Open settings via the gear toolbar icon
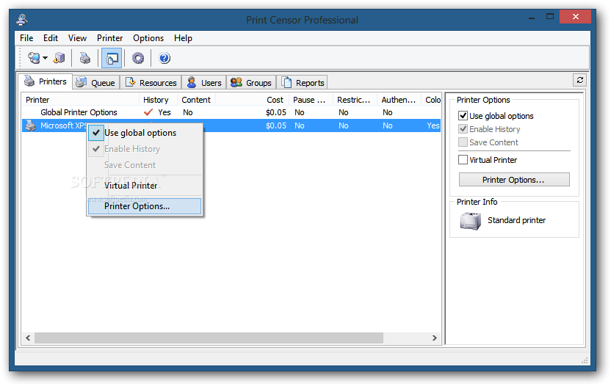The height and width of the screenshot is (386, 611). pos(138,58)
